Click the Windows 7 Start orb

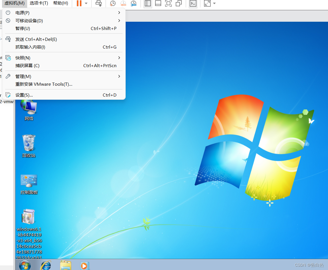coord(25,265)
